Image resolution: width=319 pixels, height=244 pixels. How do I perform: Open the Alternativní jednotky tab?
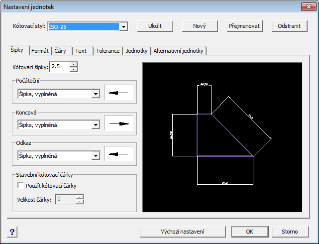pos(179,51)
